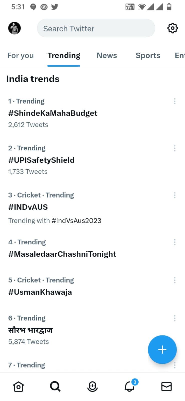Tap the compose tweet plus button
Viewport: 185px width, 401px height.
[162, 349]
